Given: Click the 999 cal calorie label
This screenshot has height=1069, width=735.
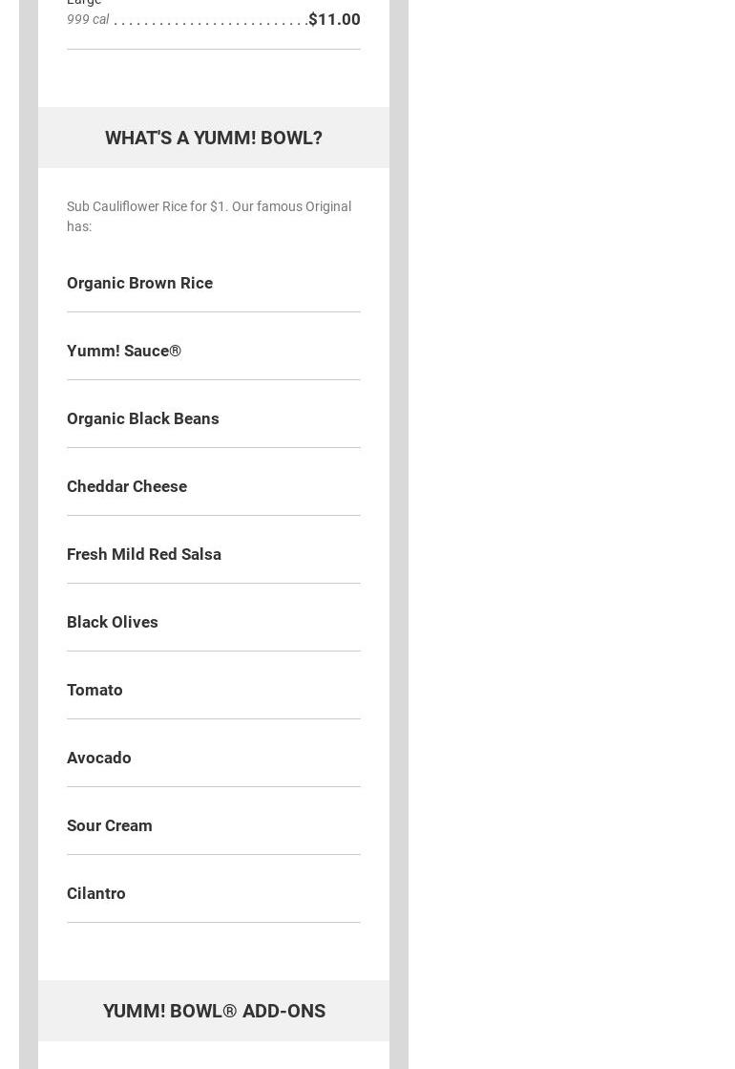Looking at the screenshot, I should [x=88, y=19].
